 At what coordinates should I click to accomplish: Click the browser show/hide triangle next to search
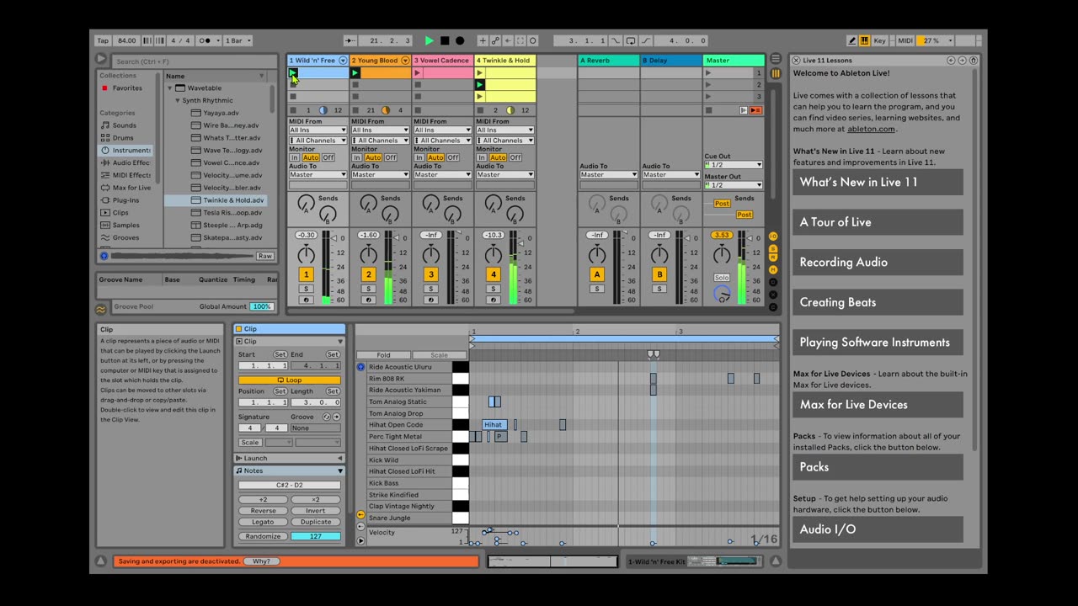point(101,59)
